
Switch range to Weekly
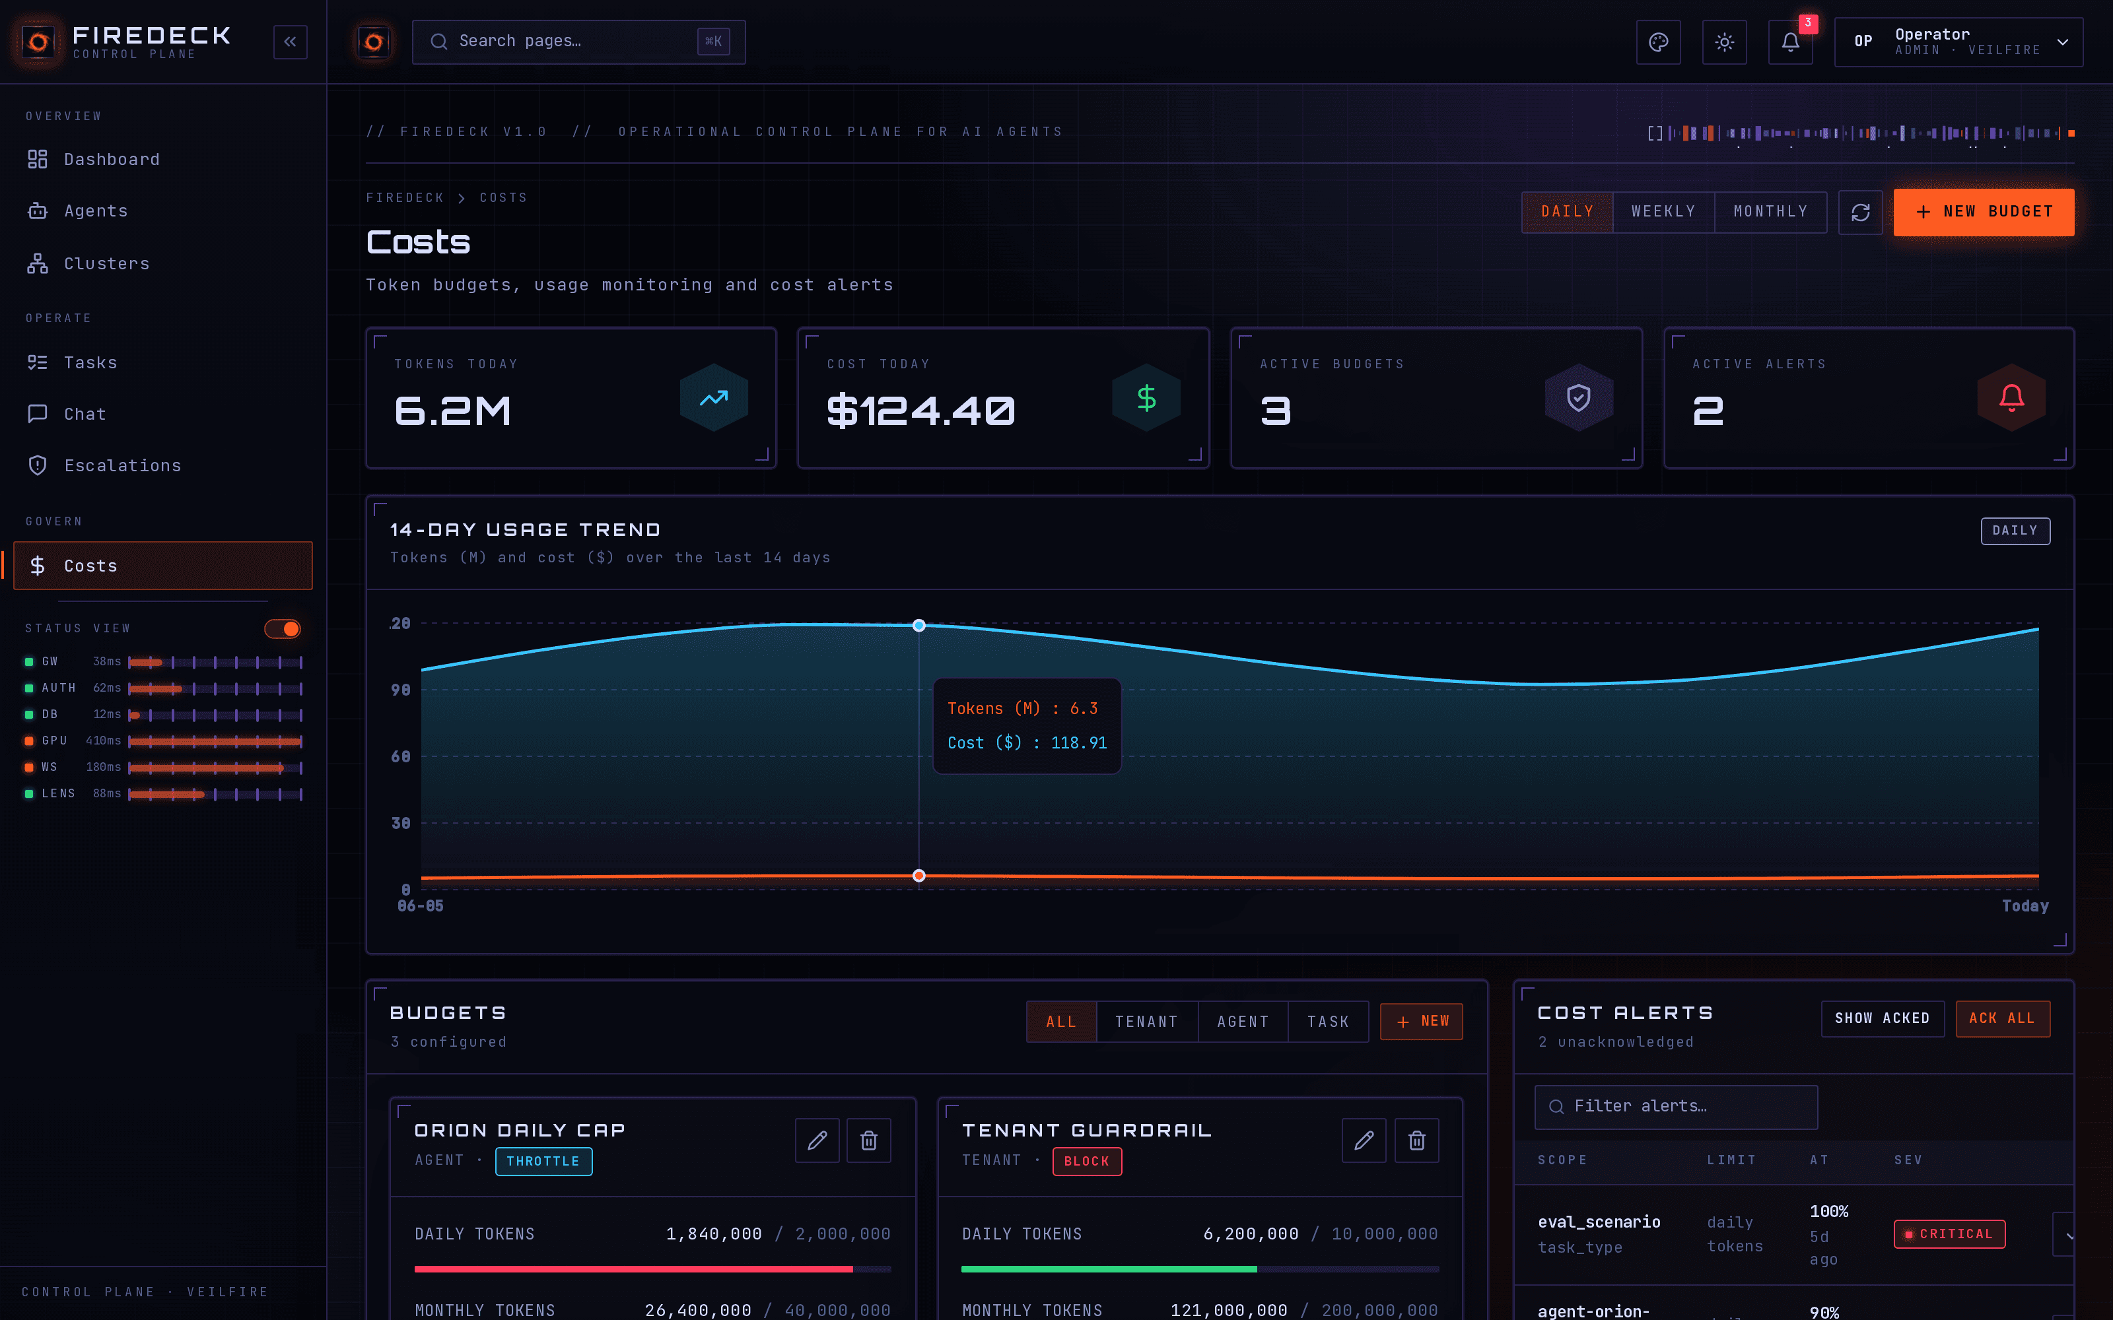tap(1663, 212)
